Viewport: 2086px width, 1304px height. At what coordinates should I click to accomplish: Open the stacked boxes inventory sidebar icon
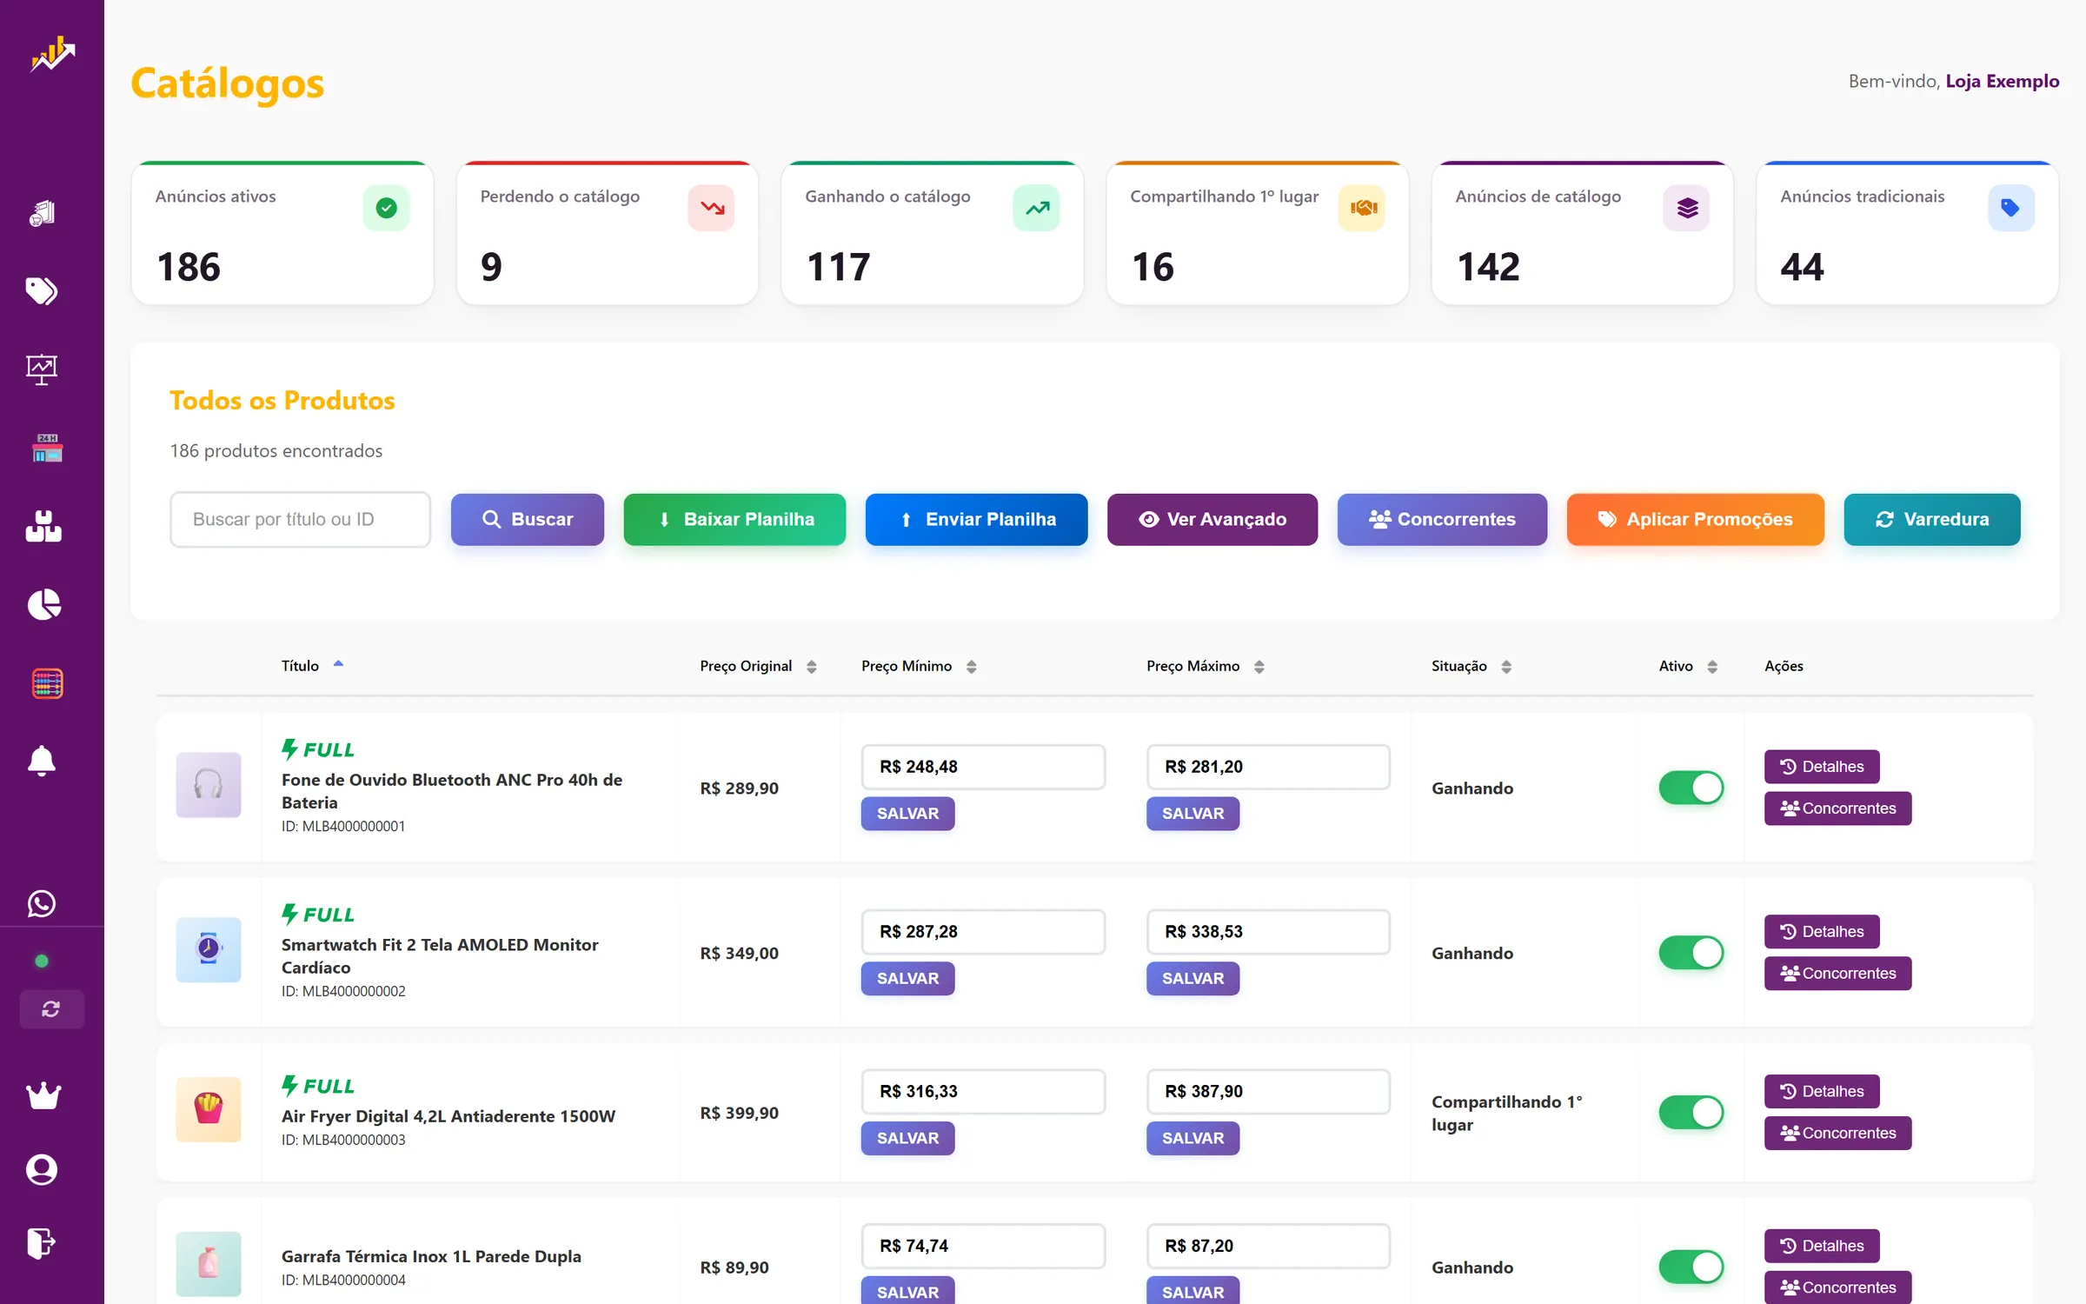click(x=43, y=526)
